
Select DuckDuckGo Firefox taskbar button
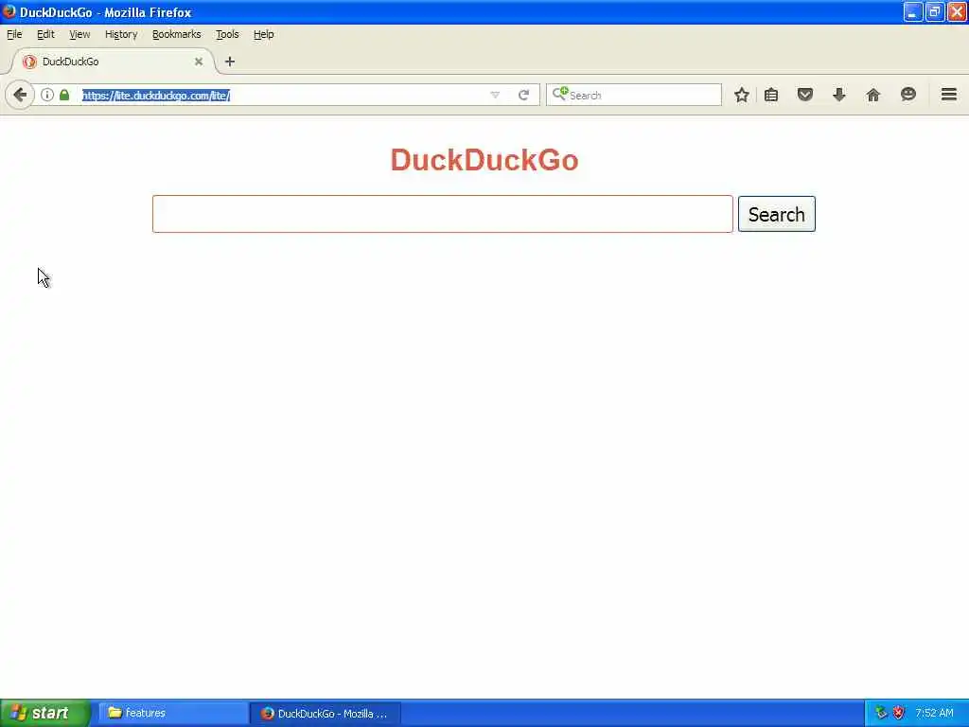[x=326, y=713]
